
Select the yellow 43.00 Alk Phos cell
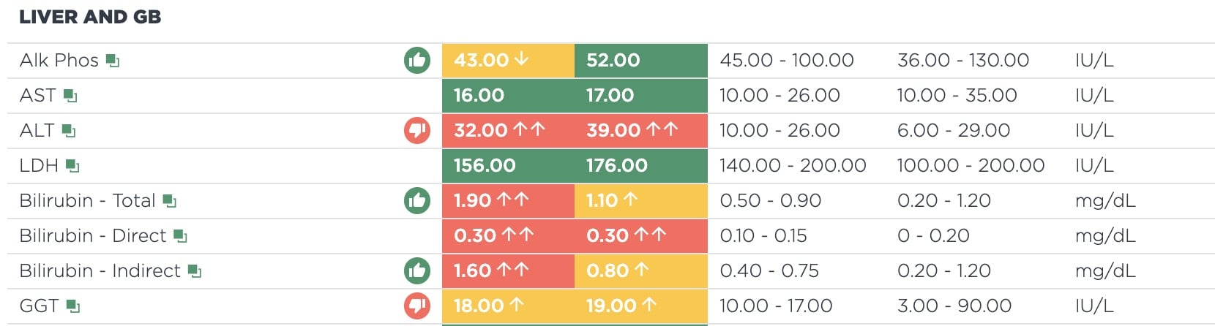coord(508,61)
